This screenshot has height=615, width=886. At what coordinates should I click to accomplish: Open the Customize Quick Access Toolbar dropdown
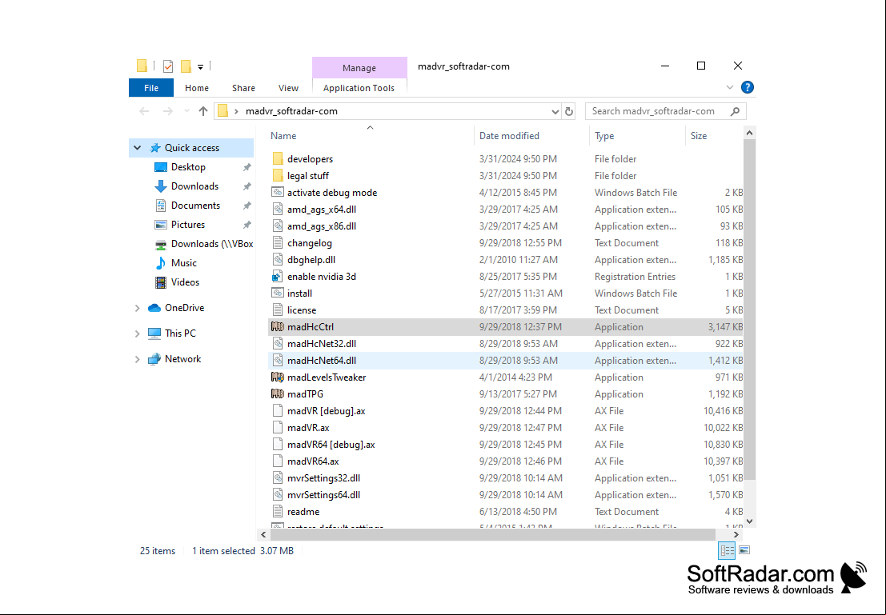coord(201,66)
